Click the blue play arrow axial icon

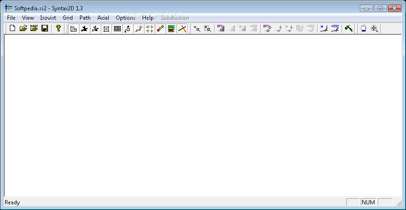pos(324,28)
